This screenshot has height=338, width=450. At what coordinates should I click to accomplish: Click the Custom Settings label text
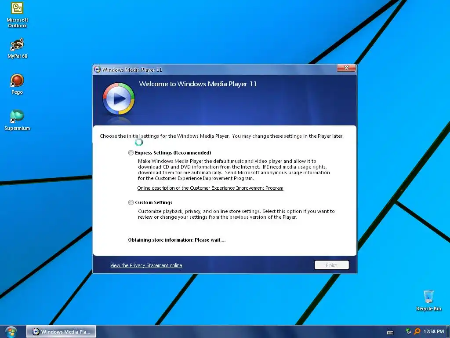[x=154, y=202]
